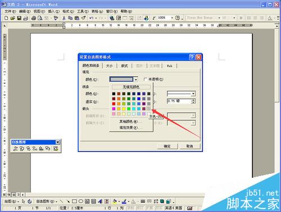This screenshot has width=281, height=212.
Task: Close the 自选图形 floating toolbar
Action: point(58,142)
